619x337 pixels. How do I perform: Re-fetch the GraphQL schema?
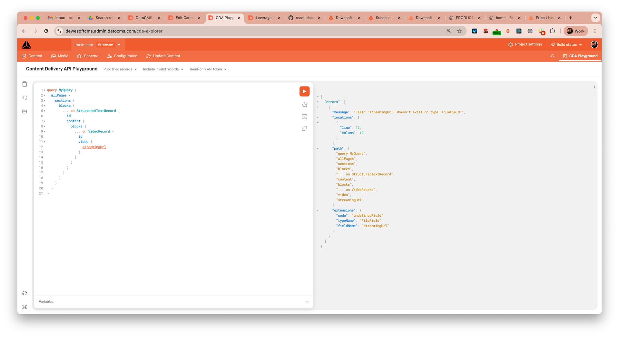(25, 293)
